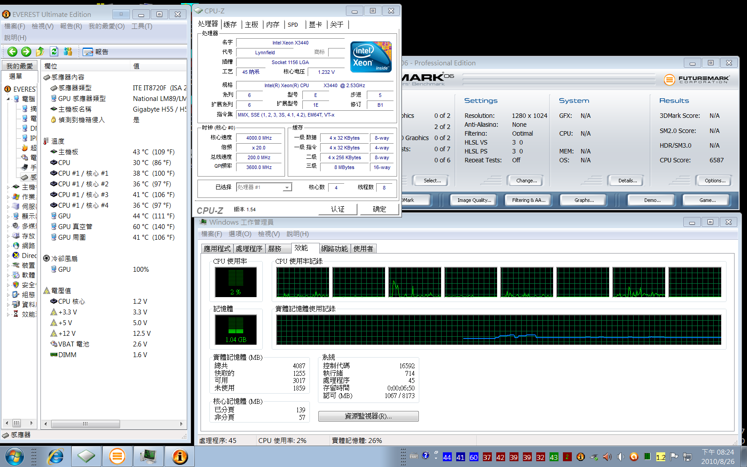The width and height of the screenshot is (747, 467).
Task: Click the blue help question-mark tray icon
Action: pos(426,455)
